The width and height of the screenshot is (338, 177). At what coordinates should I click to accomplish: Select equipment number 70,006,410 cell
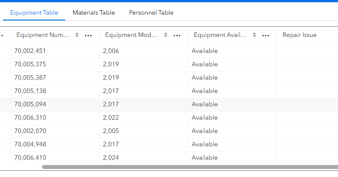[55, 157]
